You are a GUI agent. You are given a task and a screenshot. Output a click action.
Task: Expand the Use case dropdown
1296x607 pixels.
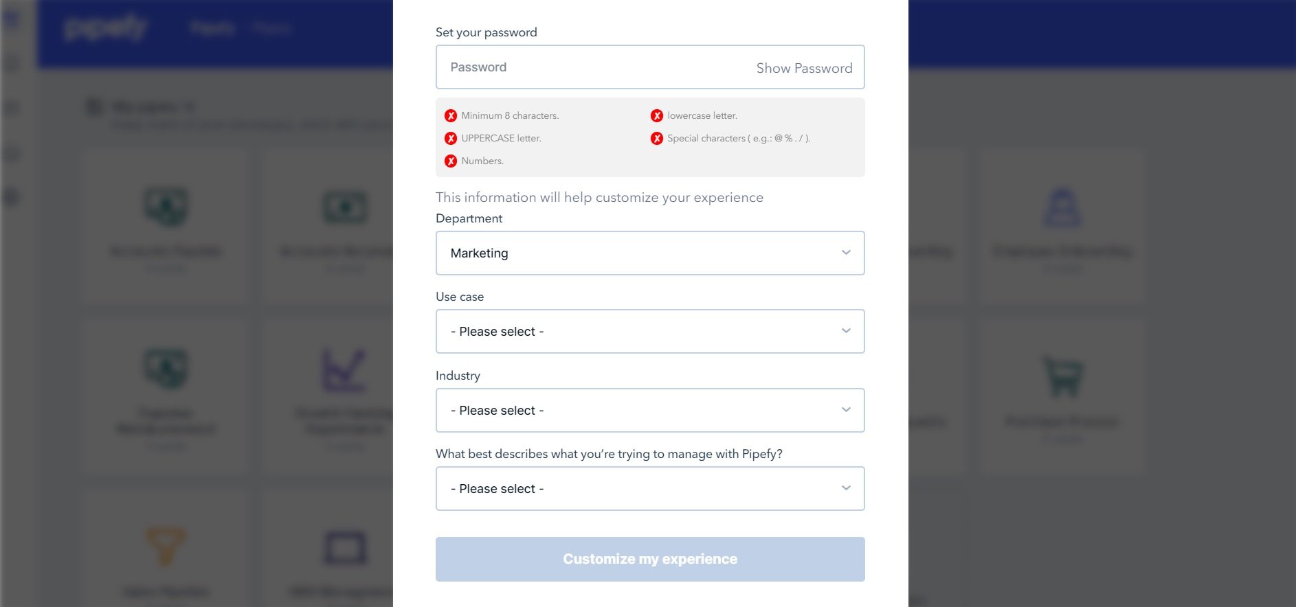(650, 332)
